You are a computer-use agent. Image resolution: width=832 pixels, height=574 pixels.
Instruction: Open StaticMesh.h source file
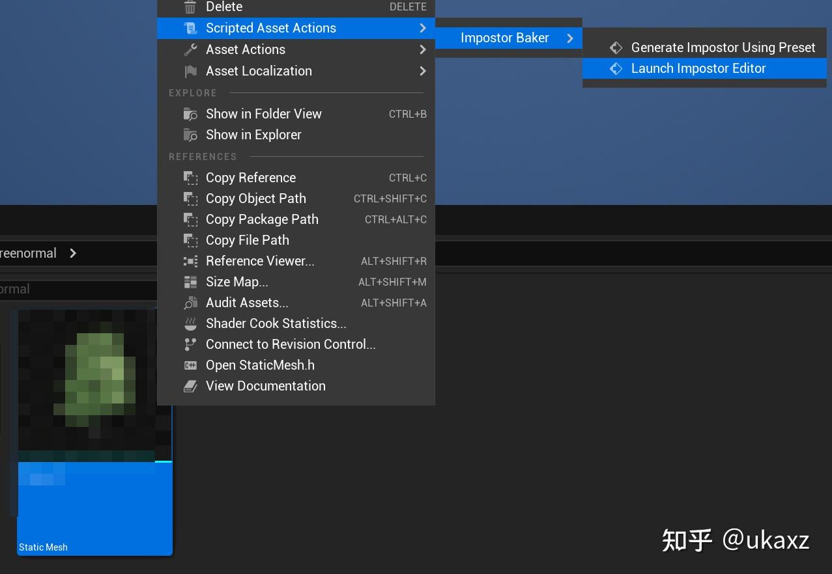(260, 365)
